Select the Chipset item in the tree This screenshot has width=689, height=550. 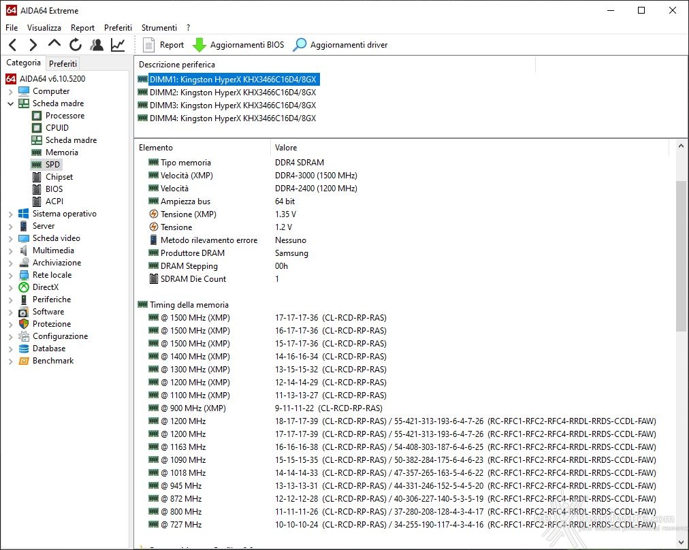point(59,177)
